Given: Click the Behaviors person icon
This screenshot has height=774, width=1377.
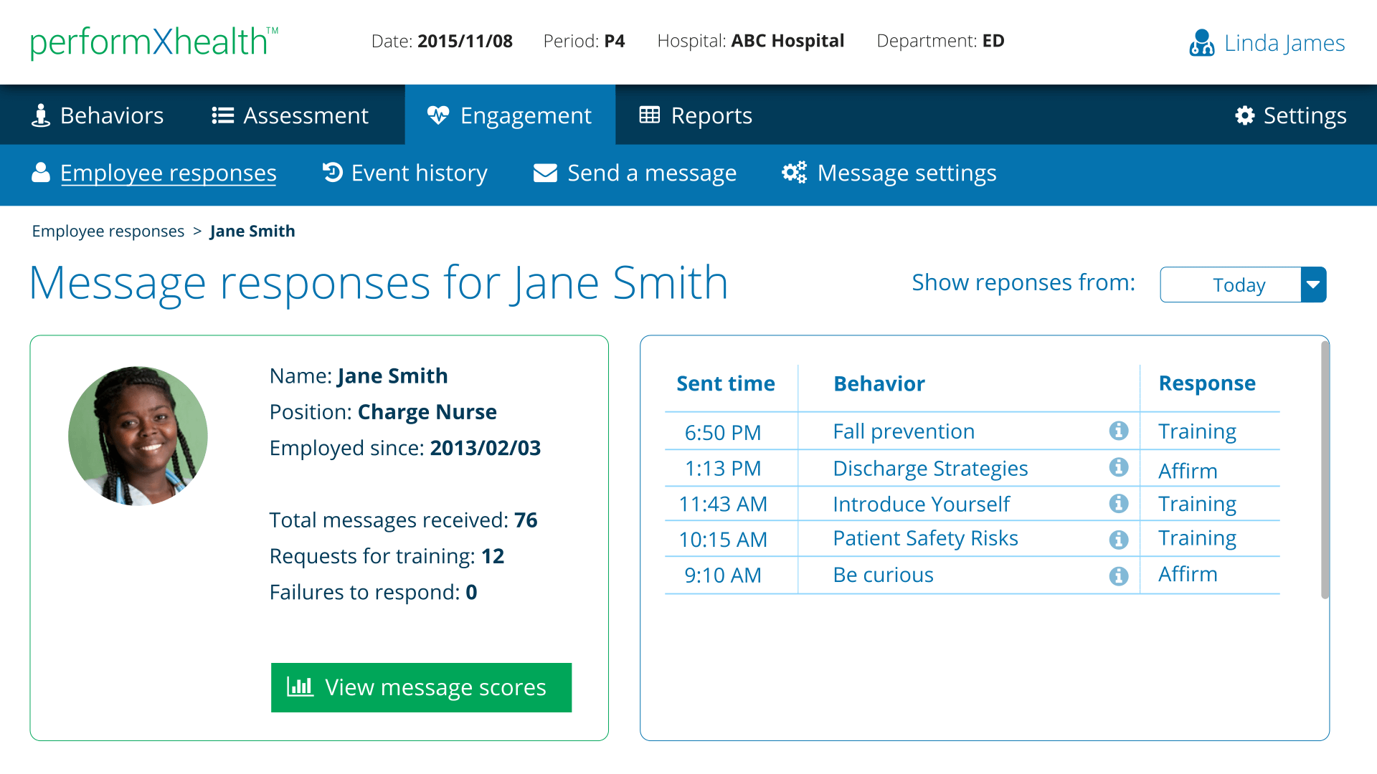Looking at the screenshot, I should [x=41, y=115].
